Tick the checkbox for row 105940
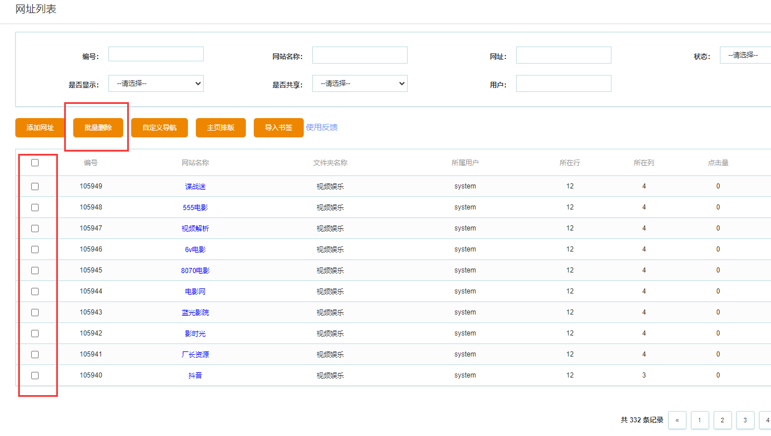 (x=35, y=375)
